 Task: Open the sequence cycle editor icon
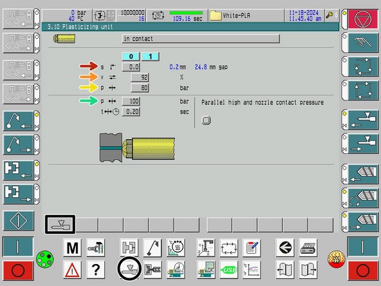[228, 248]
